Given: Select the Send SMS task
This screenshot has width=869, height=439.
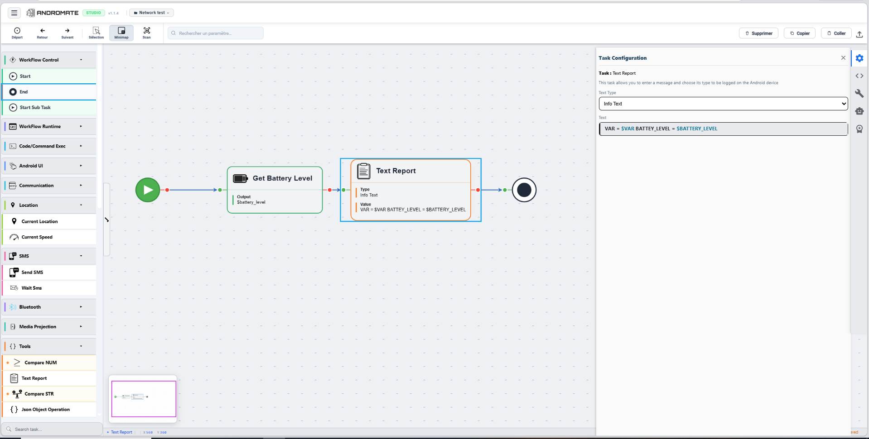Looking at the screenshot, I should pyautogui.click(x=50, y=272).
